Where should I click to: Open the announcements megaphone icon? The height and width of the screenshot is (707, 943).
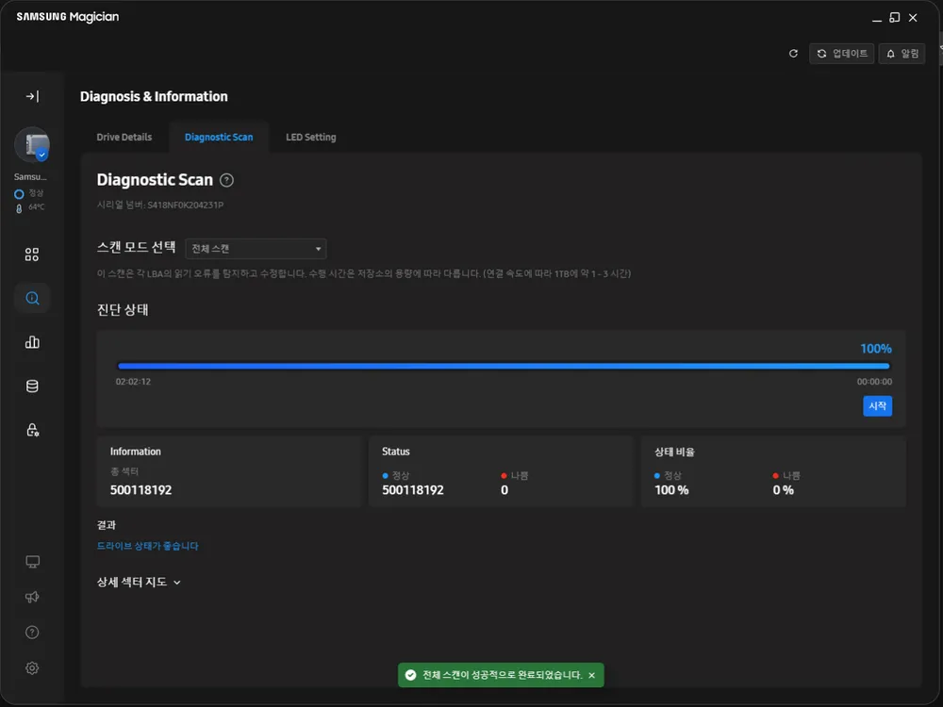(32, 597)
